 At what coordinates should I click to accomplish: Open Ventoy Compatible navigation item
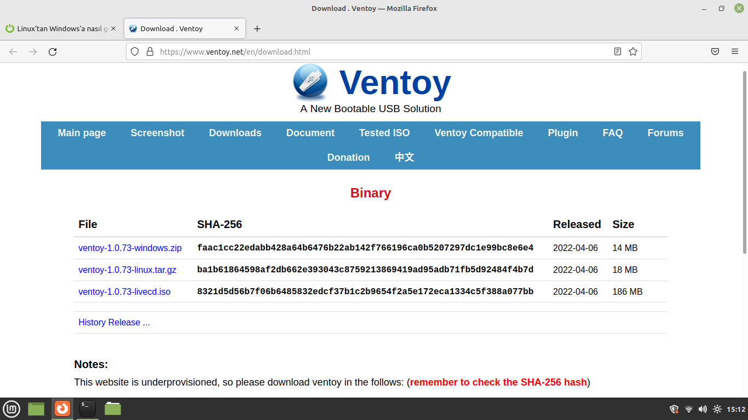point(479,133)
